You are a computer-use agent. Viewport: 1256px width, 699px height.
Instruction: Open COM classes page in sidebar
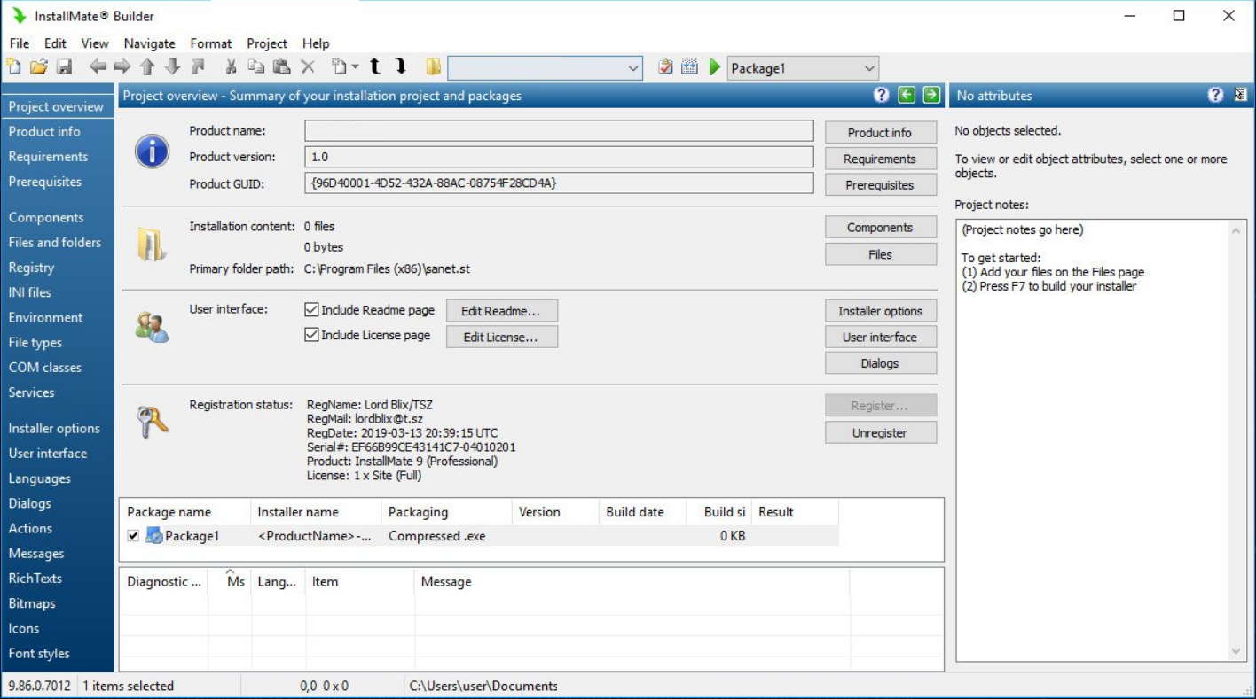click(44, 368)
